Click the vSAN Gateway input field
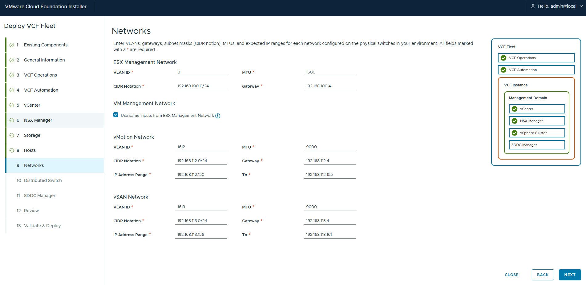Screen dimensions: 586x285 (329, 221)
